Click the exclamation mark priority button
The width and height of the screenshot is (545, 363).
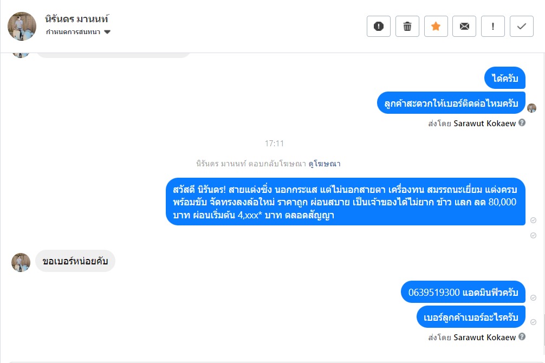tap(493, 27)
